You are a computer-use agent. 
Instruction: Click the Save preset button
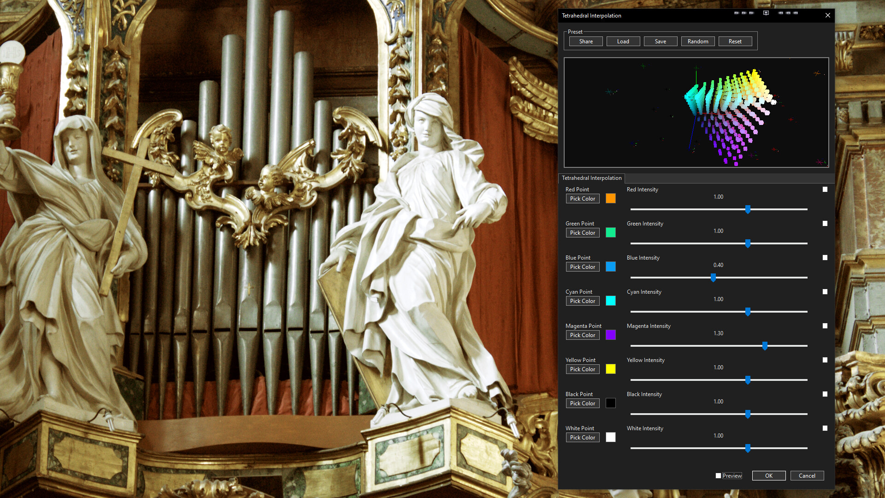661,41
